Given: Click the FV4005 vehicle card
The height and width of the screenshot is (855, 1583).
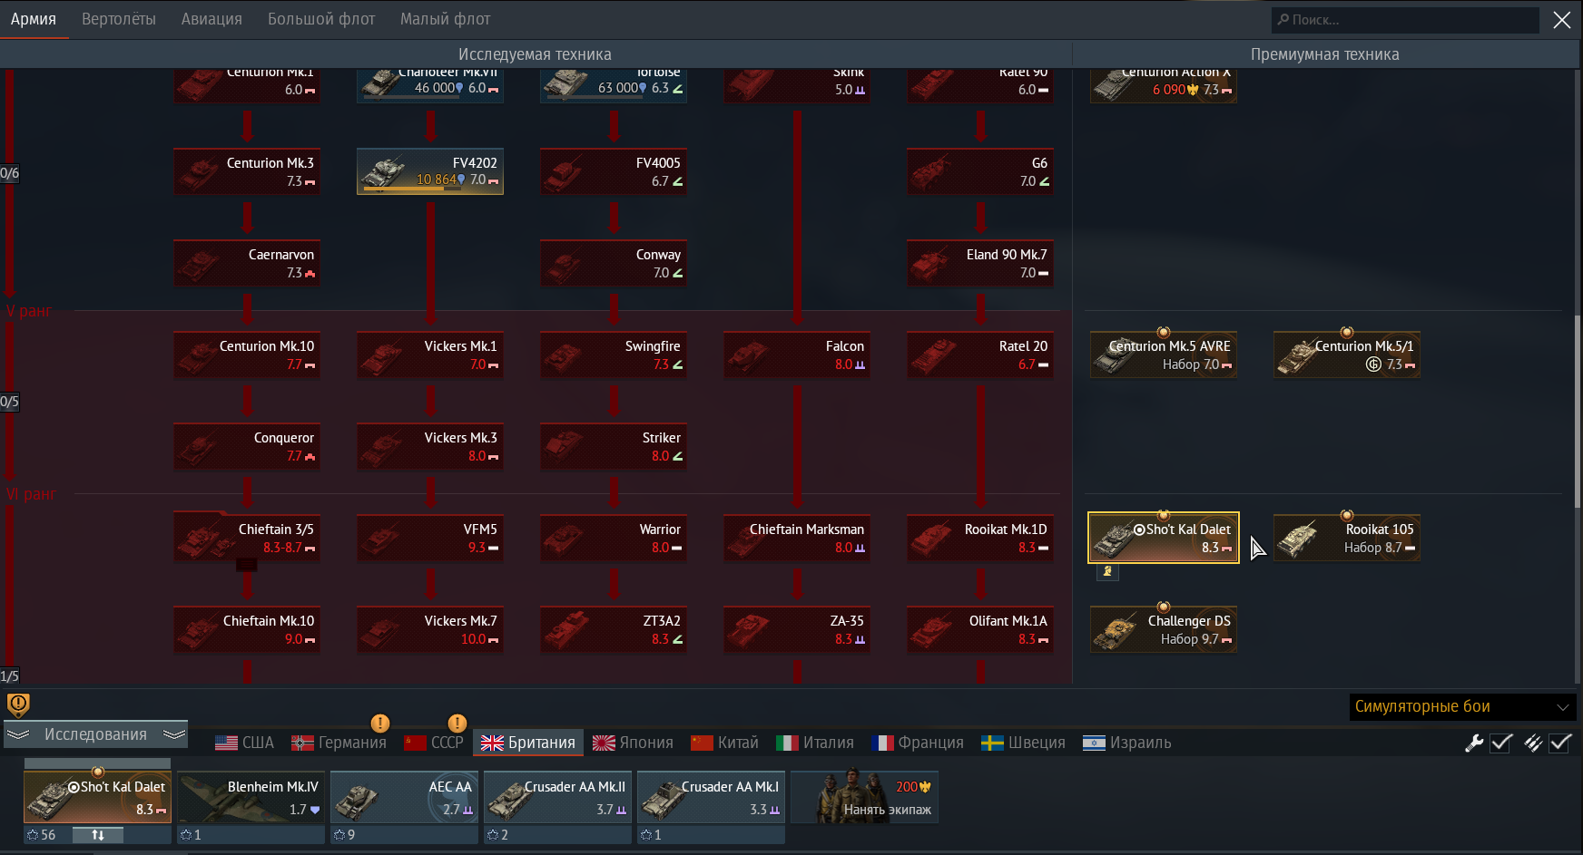Looking at the screenshot, I should [x=614, y=171].
